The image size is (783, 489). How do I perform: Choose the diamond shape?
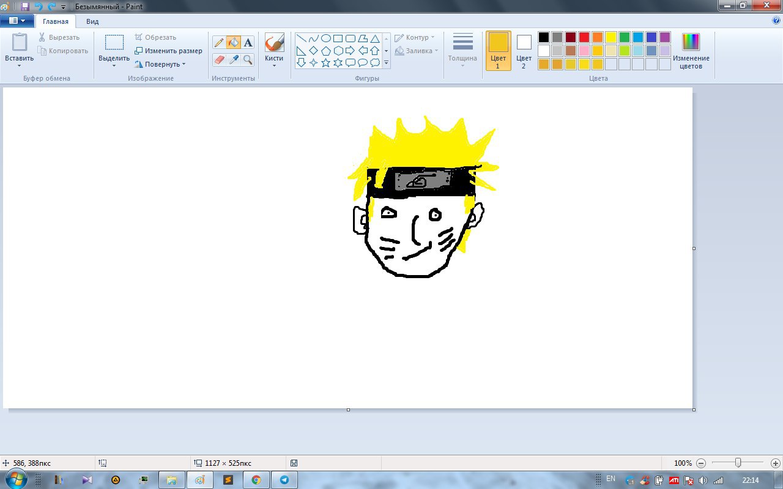point(313,51)
